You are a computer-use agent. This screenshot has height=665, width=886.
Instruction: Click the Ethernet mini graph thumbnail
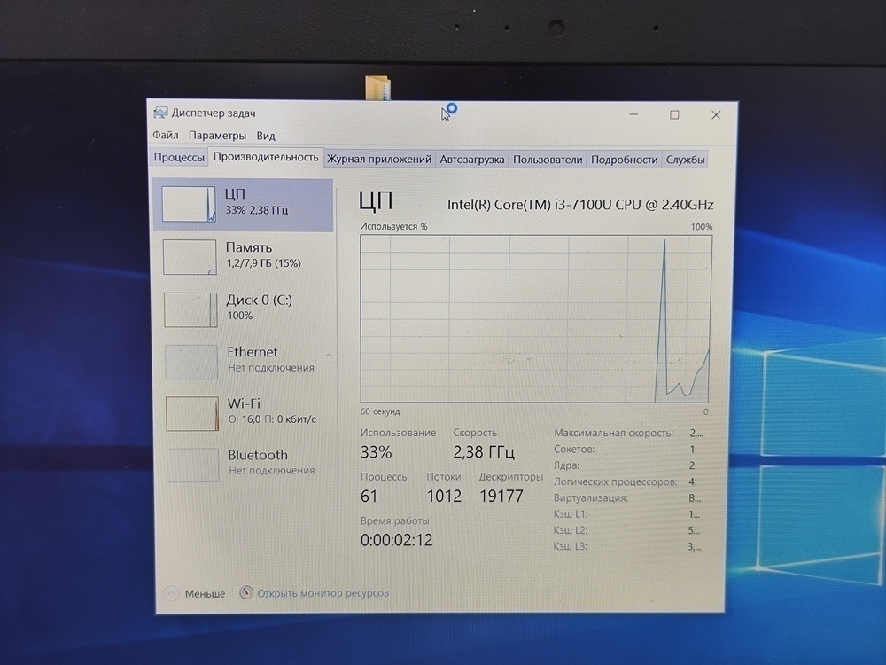pos(191,362)
